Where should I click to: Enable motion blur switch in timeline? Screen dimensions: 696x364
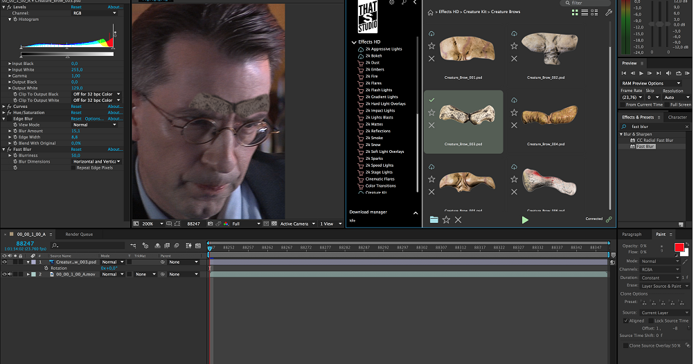(x=176, y=245)
